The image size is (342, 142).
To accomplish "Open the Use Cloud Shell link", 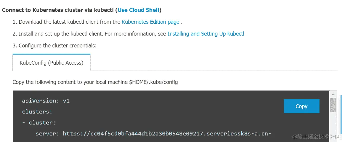I will point(139,10).
